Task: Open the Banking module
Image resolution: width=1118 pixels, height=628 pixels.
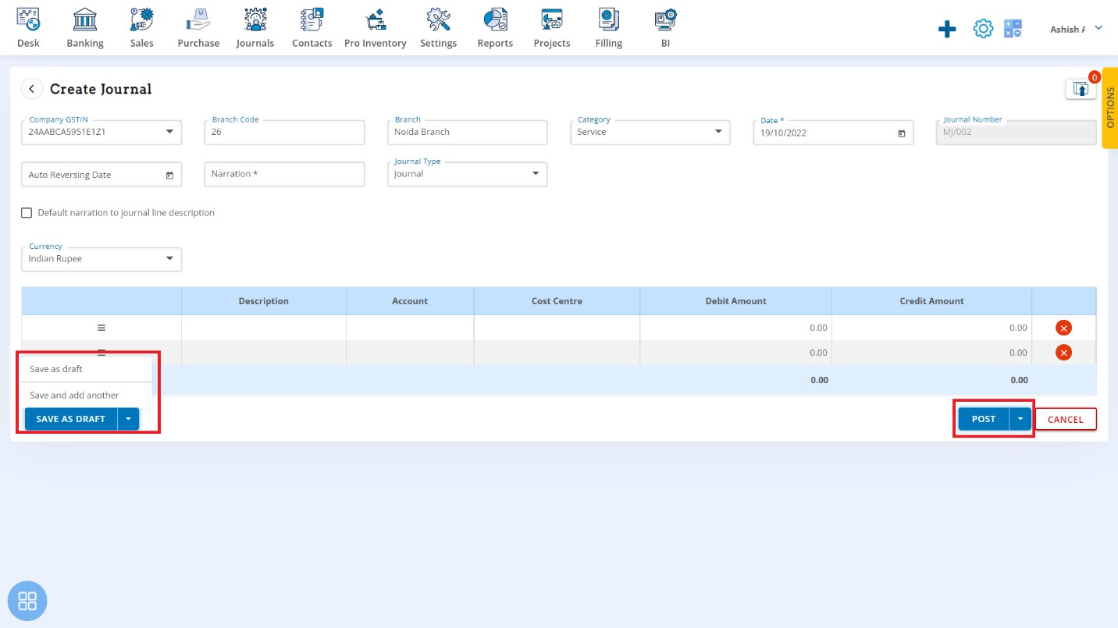Action: pyautogui.click(x=85, y=28)
